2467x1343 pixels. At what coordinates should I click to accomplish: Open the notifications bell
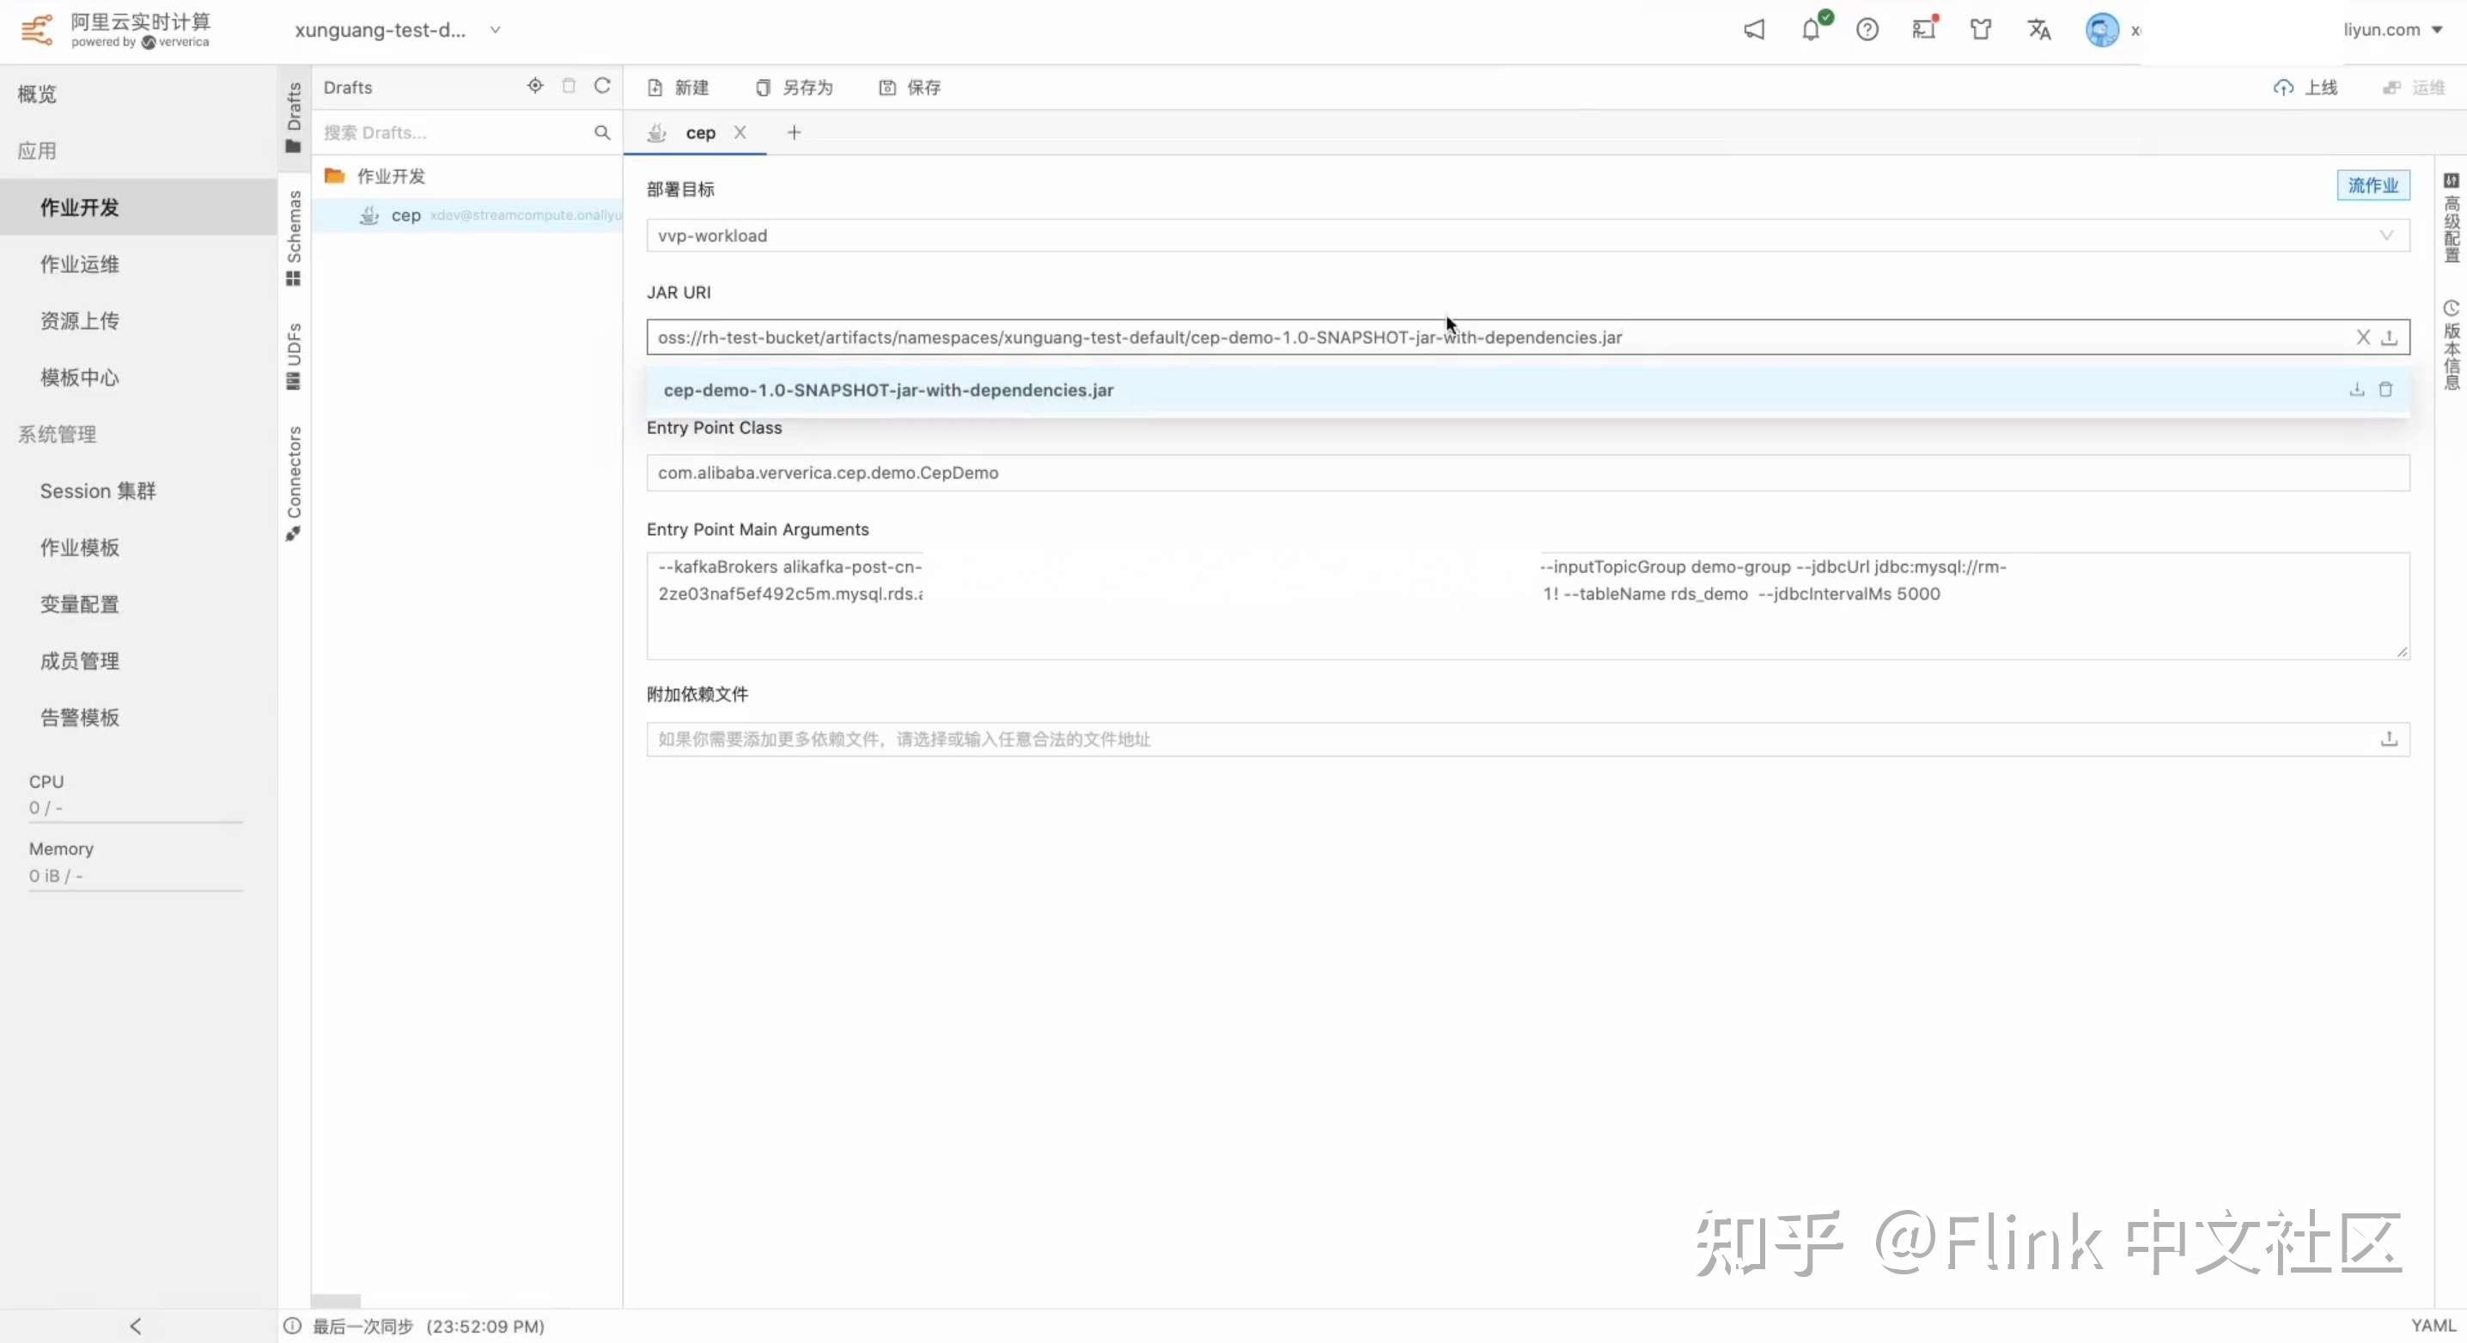(1809, 30)
